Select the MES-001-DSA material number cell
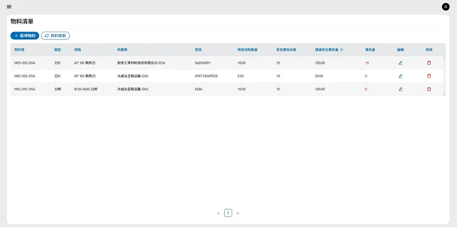The image size is (457, 228). [25, 89]
